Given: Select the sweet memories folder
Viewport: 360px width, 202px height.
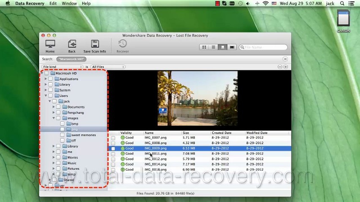Looking at the screenshot, I should [83, 135].
